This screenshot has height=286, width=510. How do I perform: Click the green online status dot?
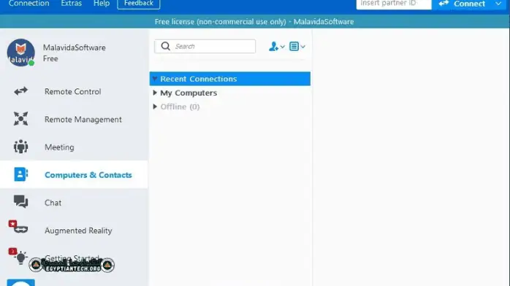pos(31,63)
